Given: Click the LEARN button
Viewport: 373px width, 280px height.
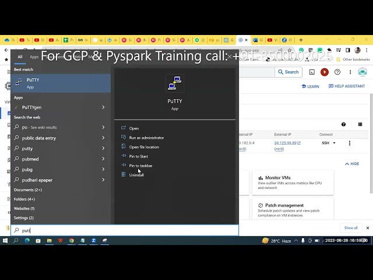Looking at the screenshot, I should (x=310, y=86).
